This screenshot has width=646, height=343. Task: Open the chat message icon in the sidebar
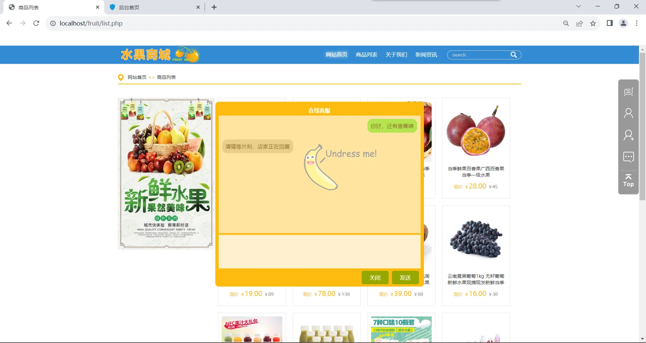click(629, 157)
